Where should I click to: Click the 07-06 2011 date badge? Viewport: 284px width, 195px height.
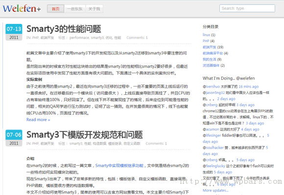pyautogui.click(x=14, y=138)
